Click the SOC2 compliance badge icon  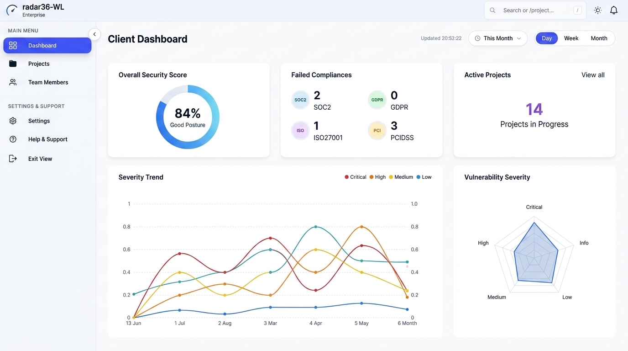coord(300,100)
